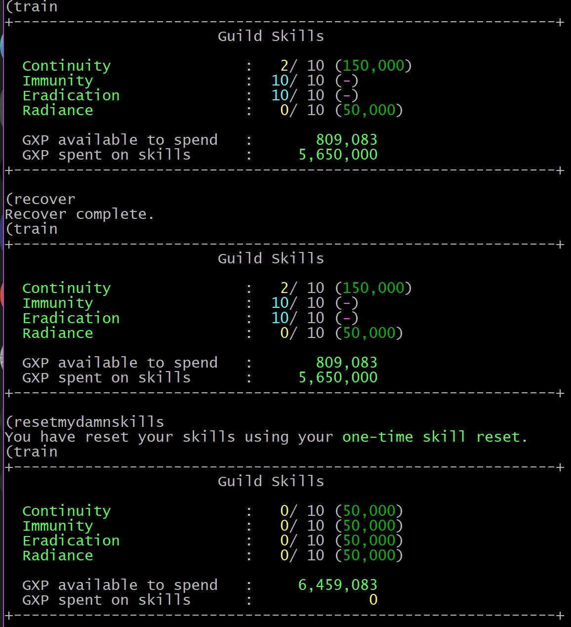The width and height of the screenshot is (571, 627).
Task: Click the resetmydamnskills command text
Action: click(x=88, y=422)
